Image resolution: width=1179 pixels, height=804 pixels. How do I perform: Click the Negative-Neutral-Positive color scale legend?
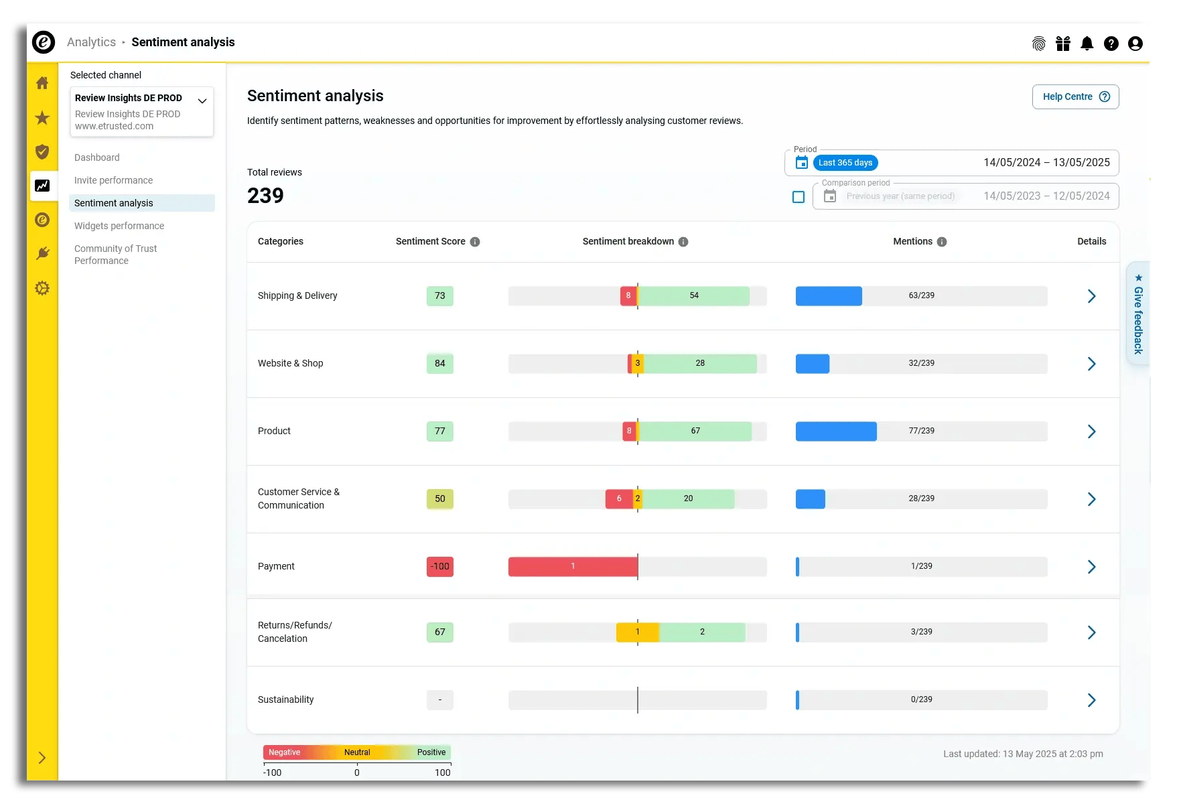tap(358, 752)
